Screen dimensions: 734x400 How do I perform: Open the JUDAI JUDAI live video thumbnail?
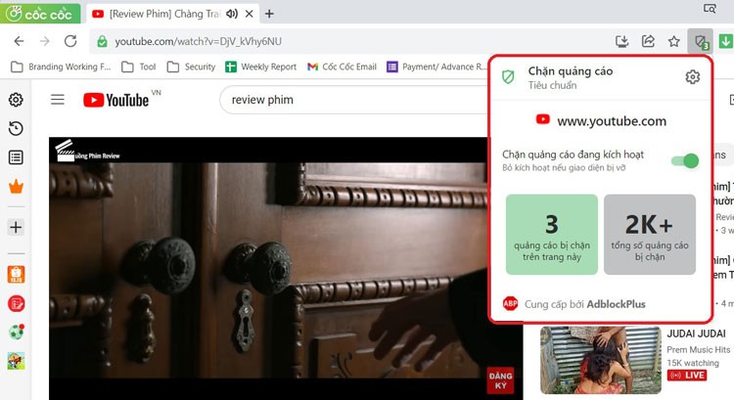point(601,360)
